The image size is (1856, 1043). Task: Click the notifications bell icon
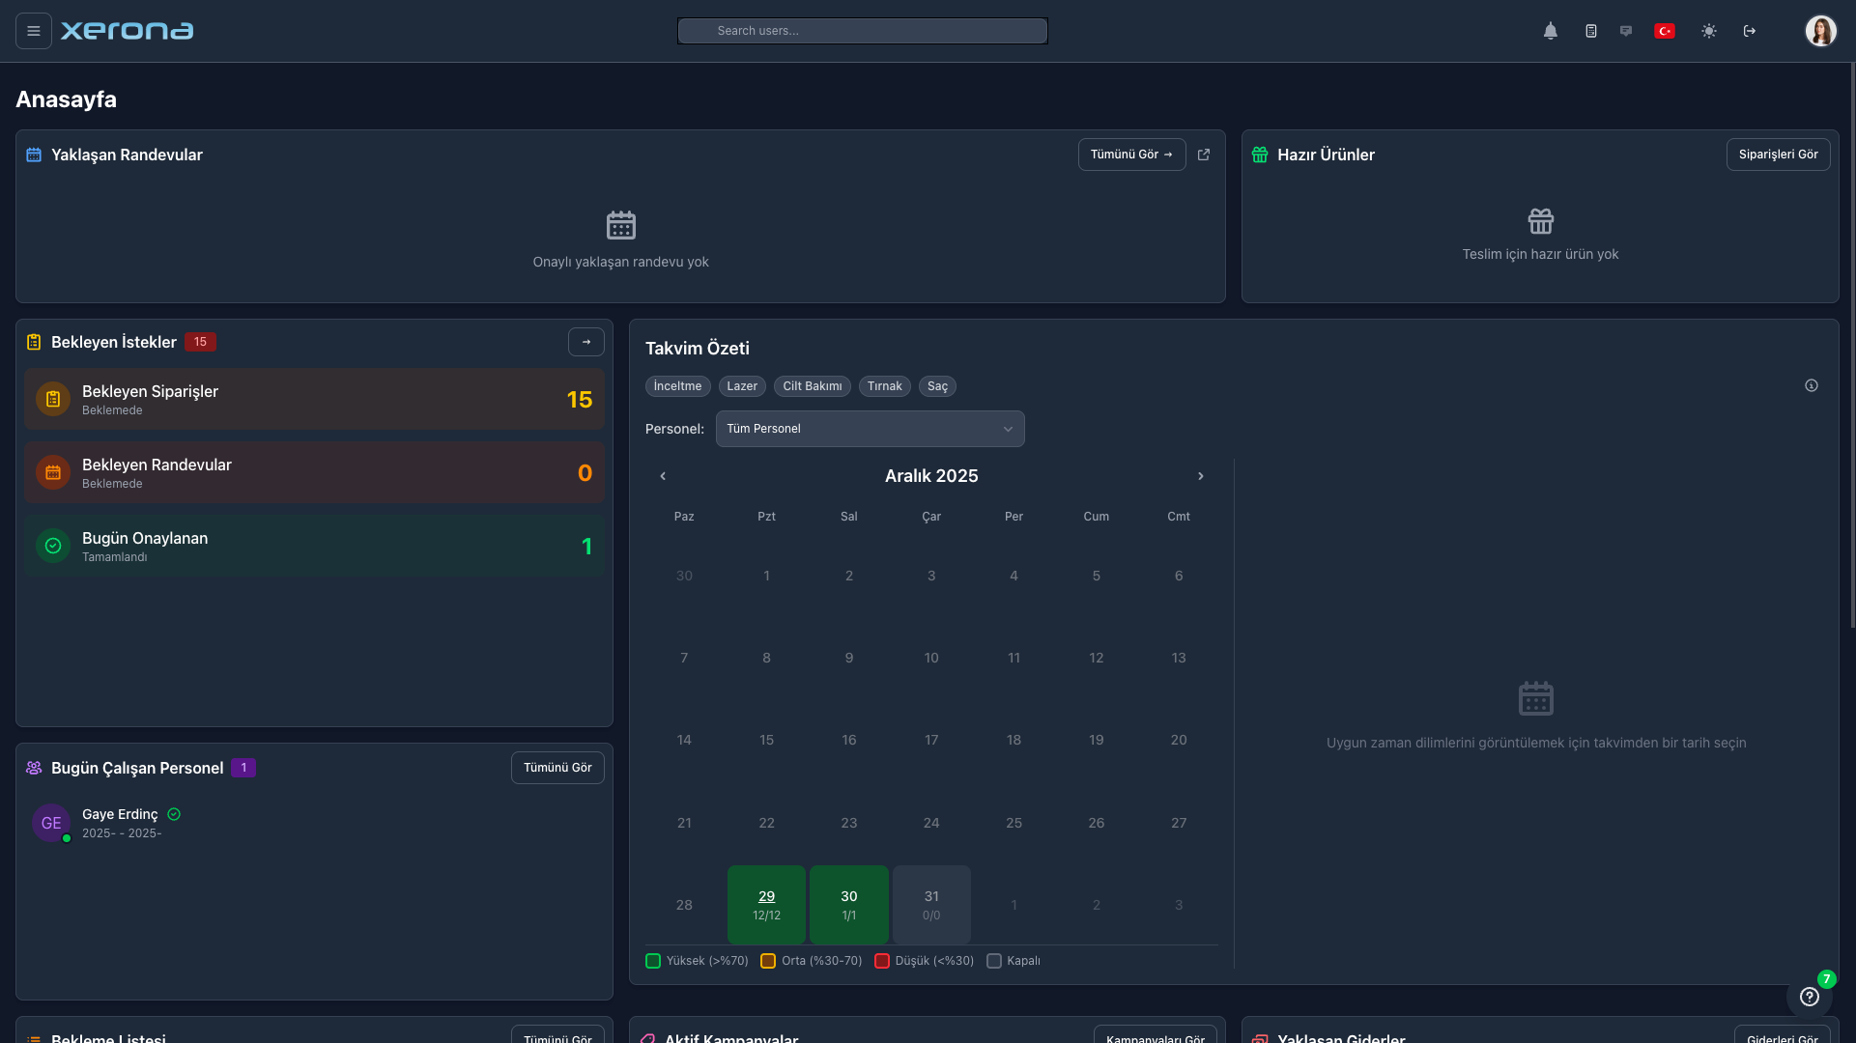coord(1550,31)
